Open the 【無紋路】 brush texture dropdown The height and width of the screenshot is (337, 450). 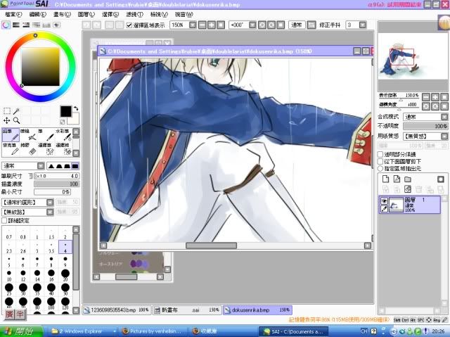pos(50,212)
